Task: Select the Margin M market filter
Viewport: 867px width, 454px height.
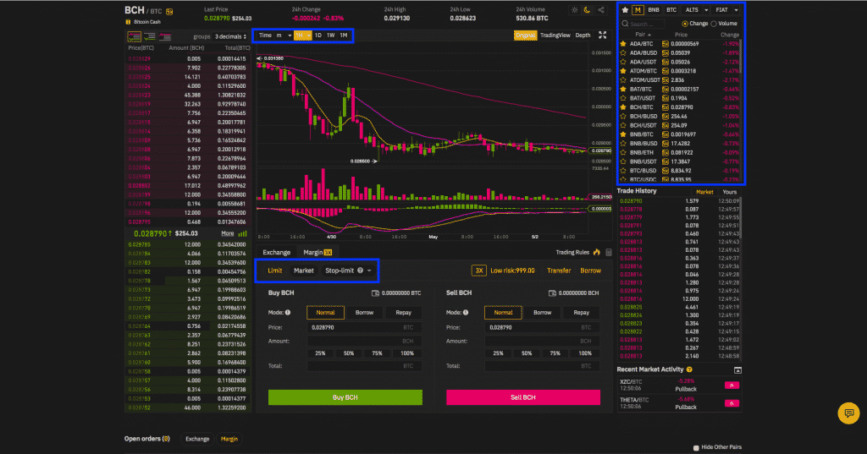Action: point(638,10)
